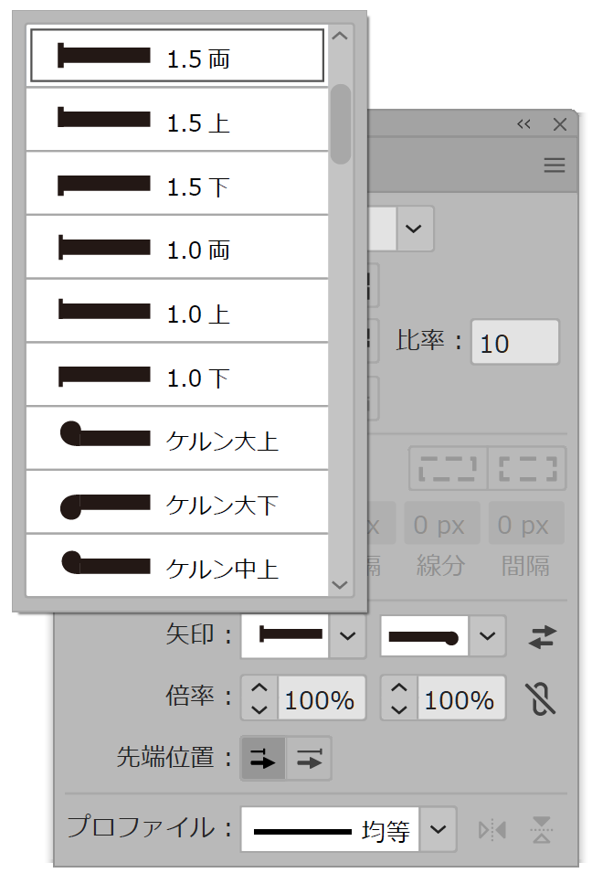Decrease the end arrowhead scale value
The image size is (592, 873).
click(399, 709)
